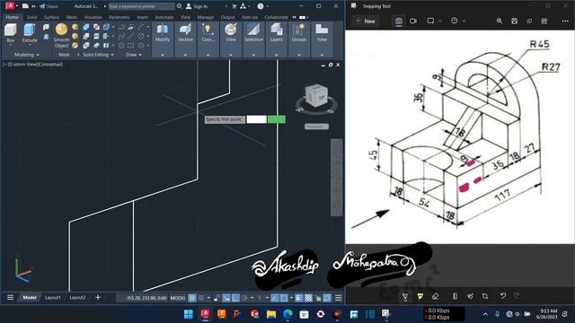Undo last edit in Snipping Tool
This screenshot has width=575, height=323.
[503, 296]
